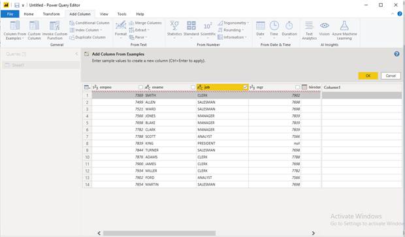Viewport: 405px width, 237px height.
Task: Switch to the View tab
Action: pyautogui.click(x=104, y=14)
